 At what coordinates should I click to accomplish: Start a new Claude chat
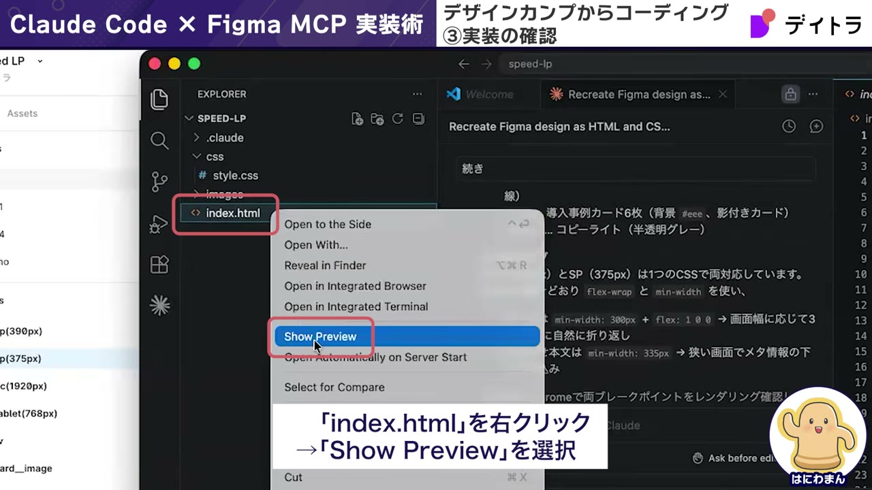pos(816,127)
